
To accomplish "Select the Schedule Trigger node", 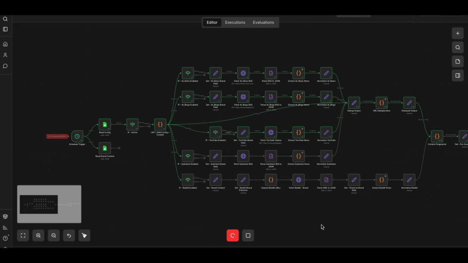I will pos(77,136).
